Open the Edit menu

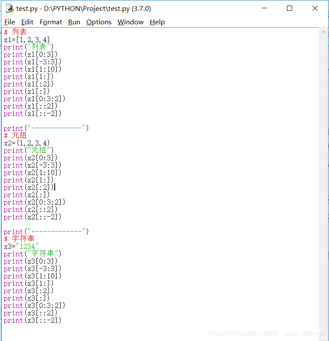[27, 22]
